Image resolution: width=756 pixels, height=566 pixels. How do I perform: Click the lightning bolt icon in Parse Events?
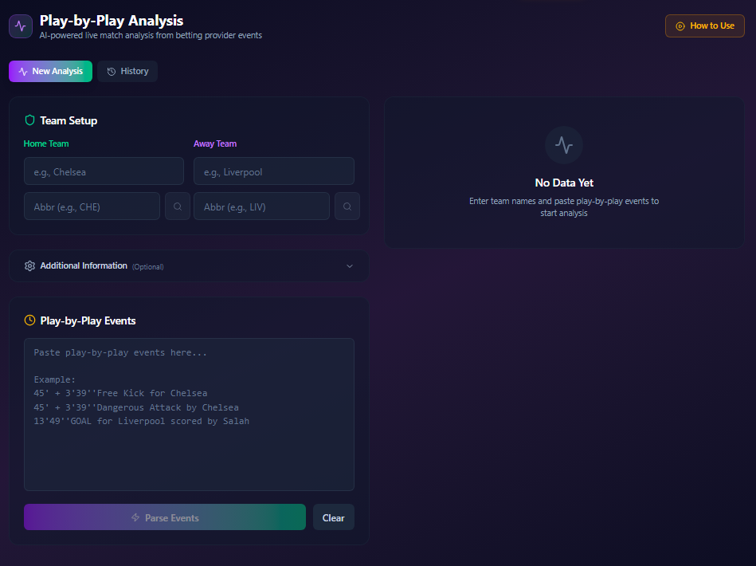135,517
